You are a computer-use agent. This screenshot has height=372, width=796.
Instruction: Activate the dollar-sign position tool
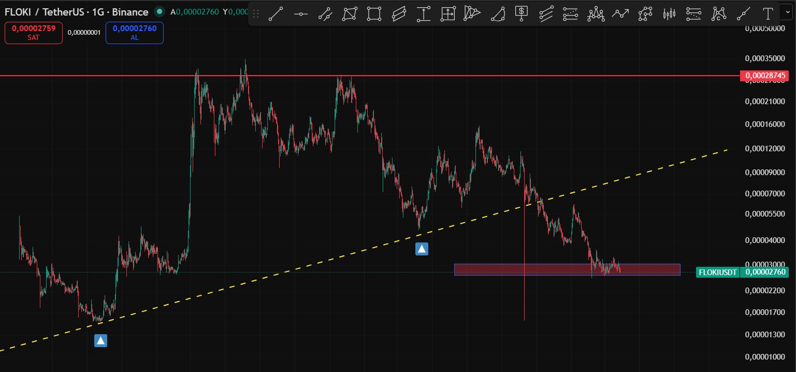522,14
